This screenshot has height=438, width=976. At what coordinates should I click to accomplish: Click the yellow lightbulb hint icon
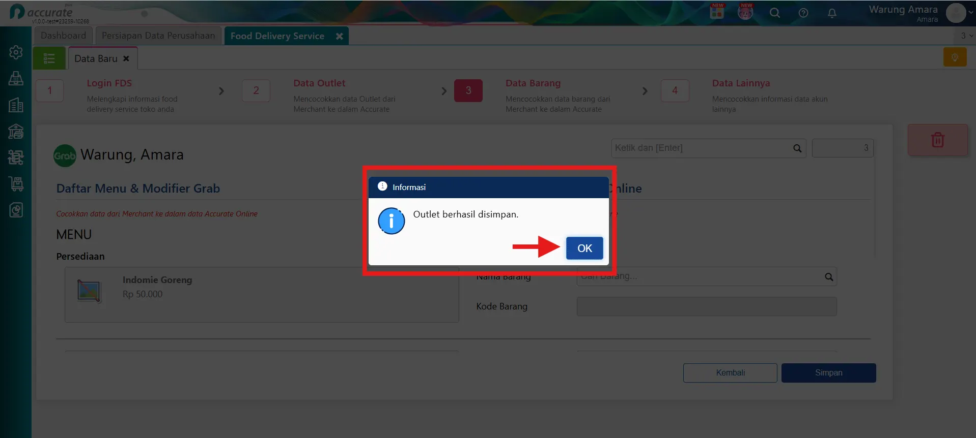[x=955, y=57]
